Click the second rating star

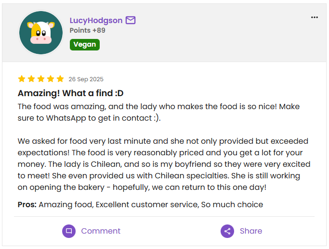[x=31, y=79]
